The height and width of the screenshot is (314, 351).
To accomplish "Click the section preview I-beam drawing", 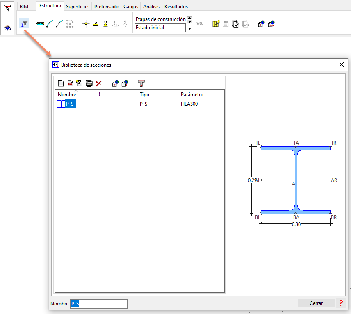I will point(296,180).
